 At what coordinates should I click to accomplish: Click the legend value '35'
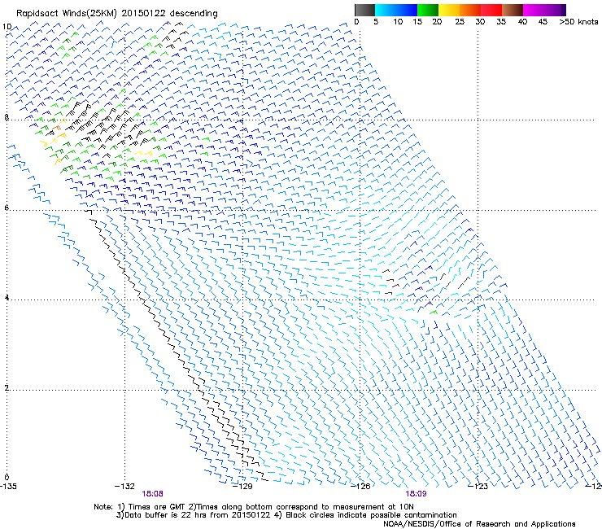click(501, 21)
